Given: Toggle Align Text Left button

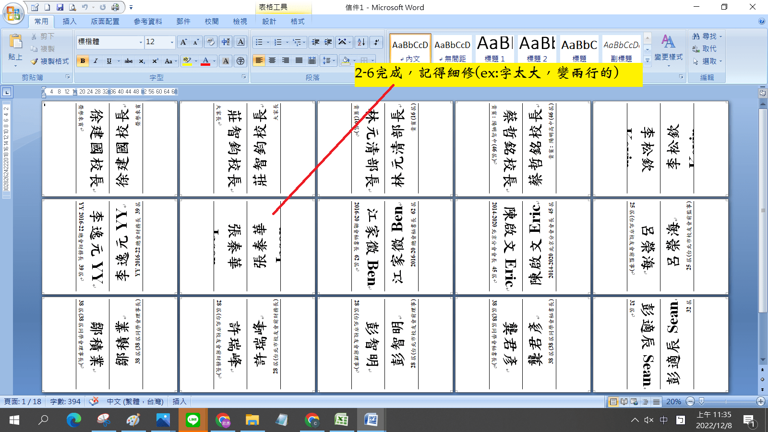Looking at the screenshot, I should tap(259, 60).
